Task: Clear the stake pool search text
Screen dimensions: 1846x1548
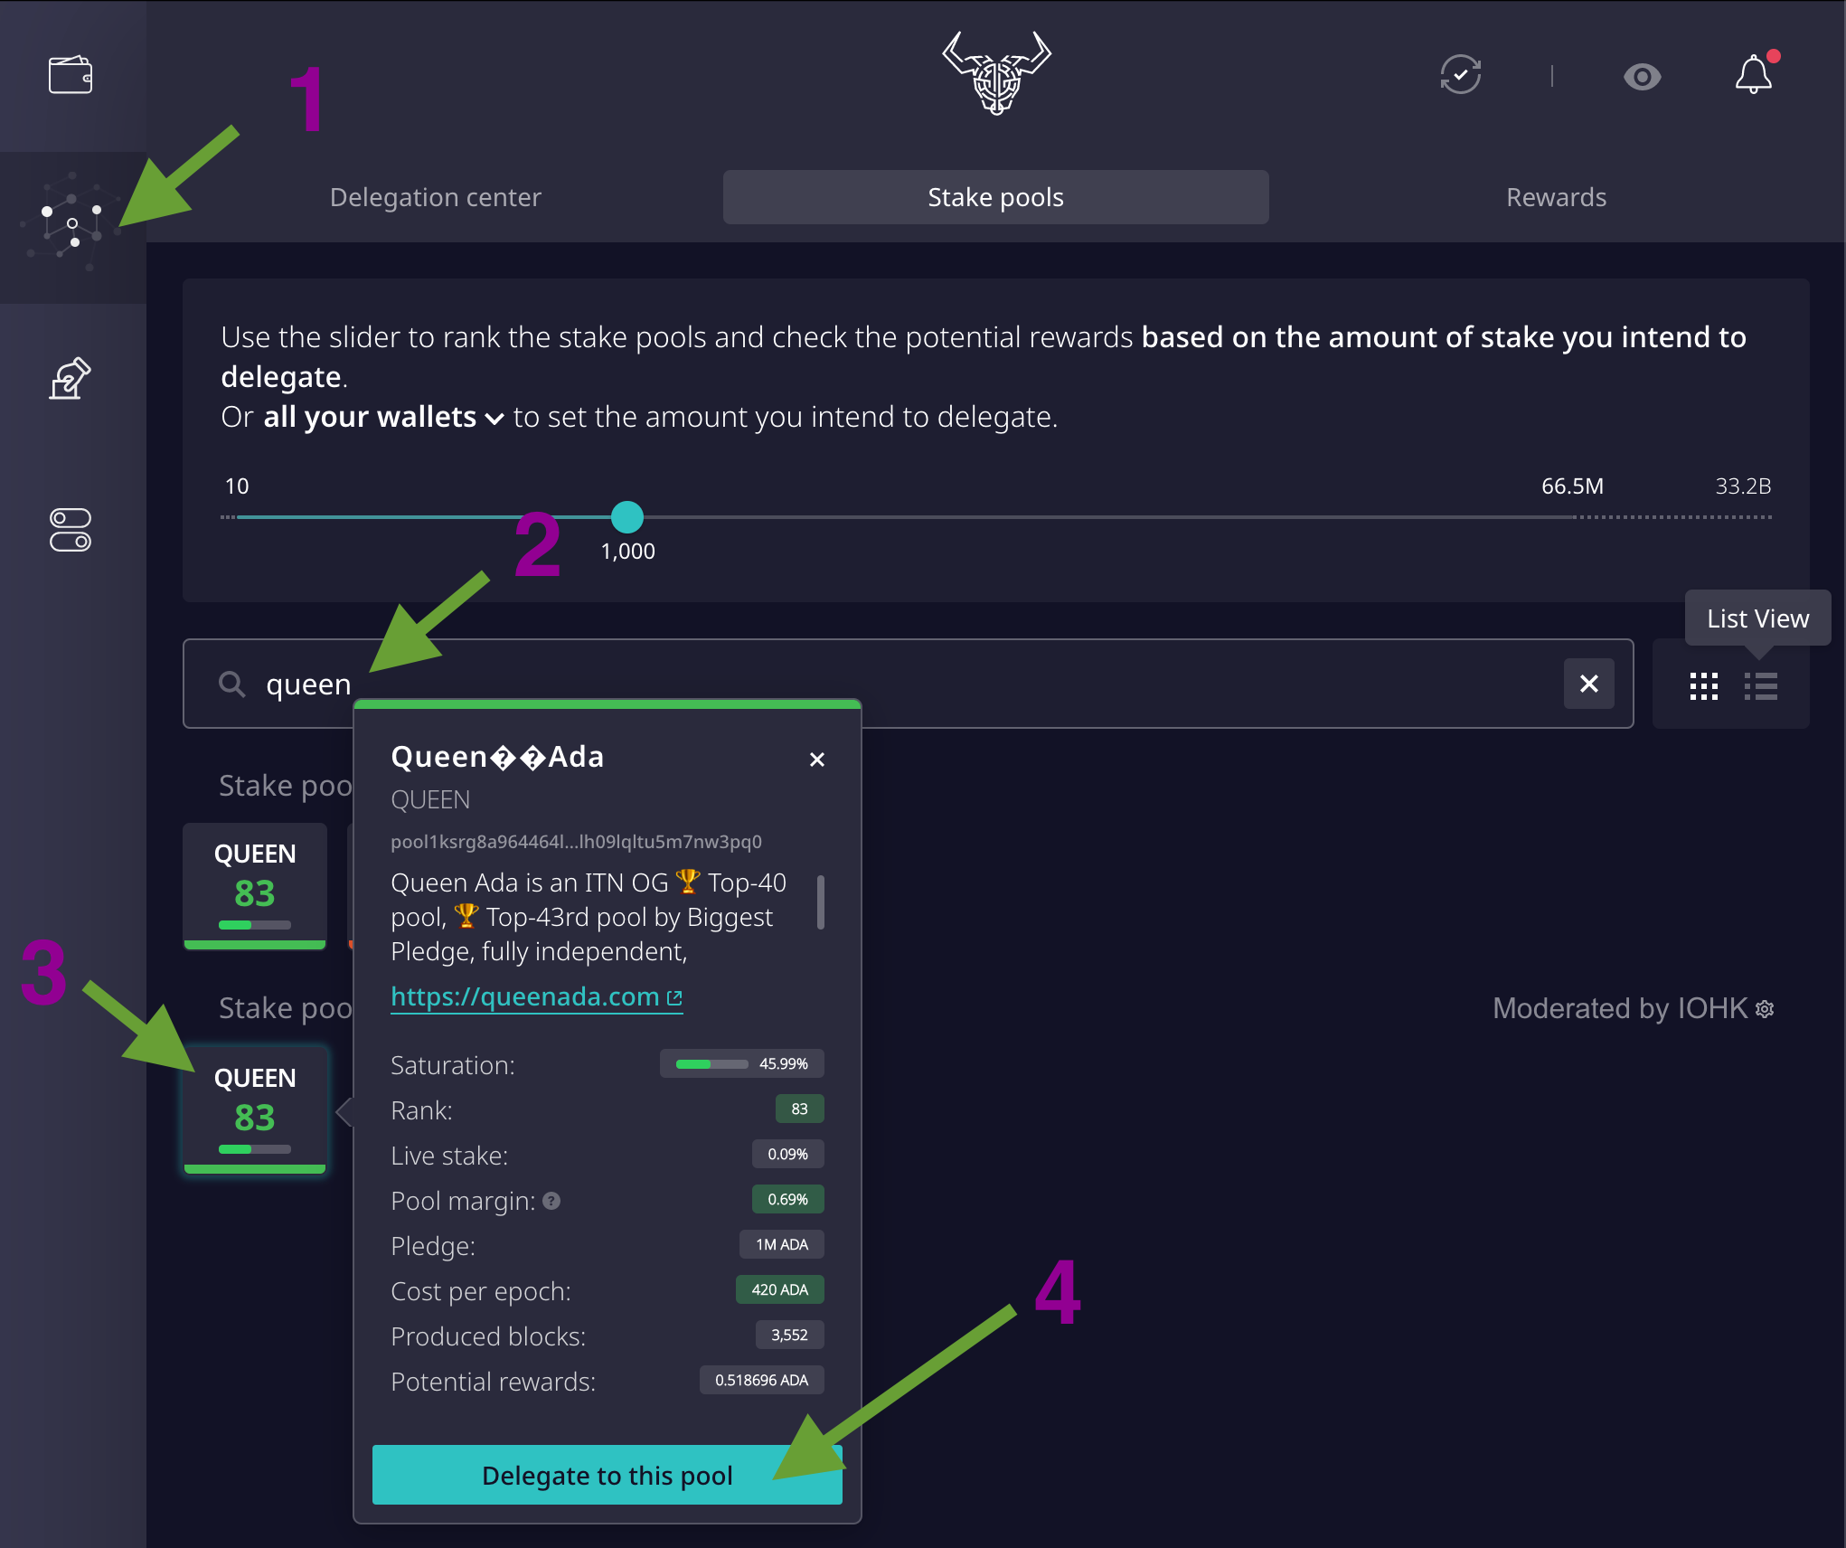Action: click(x=1588, y=684)
